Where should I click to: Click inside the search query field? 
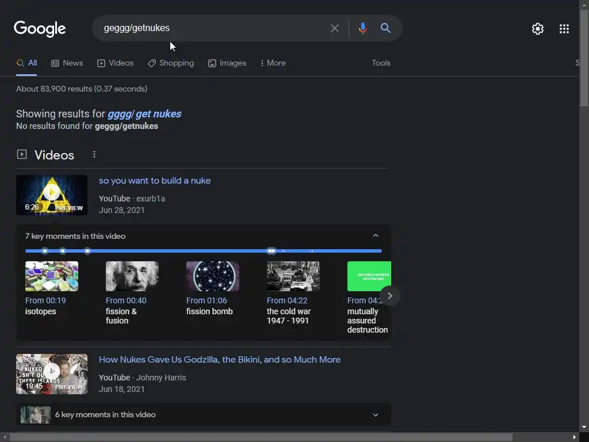211,28
